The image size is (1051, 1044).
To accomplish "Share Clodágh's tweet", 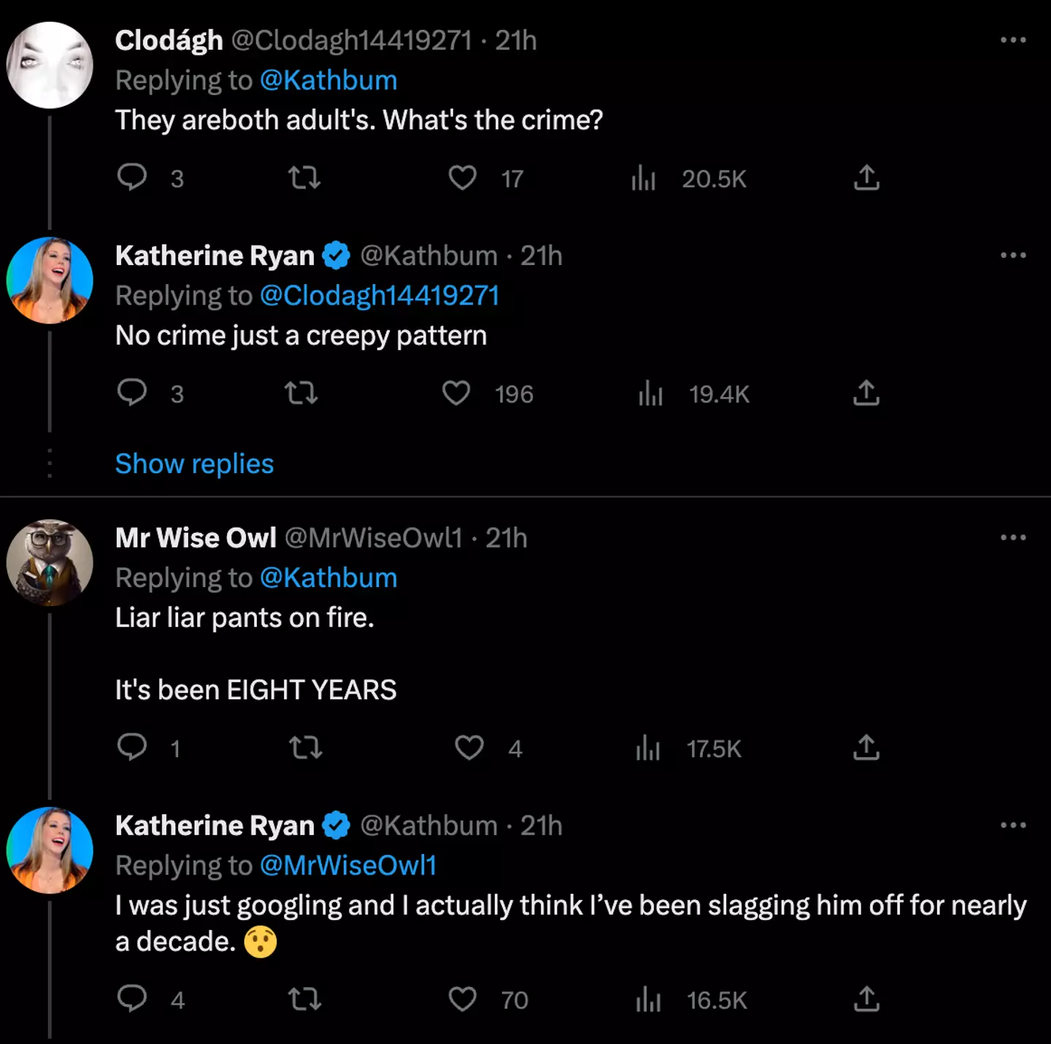I will [x=866, y=177].
